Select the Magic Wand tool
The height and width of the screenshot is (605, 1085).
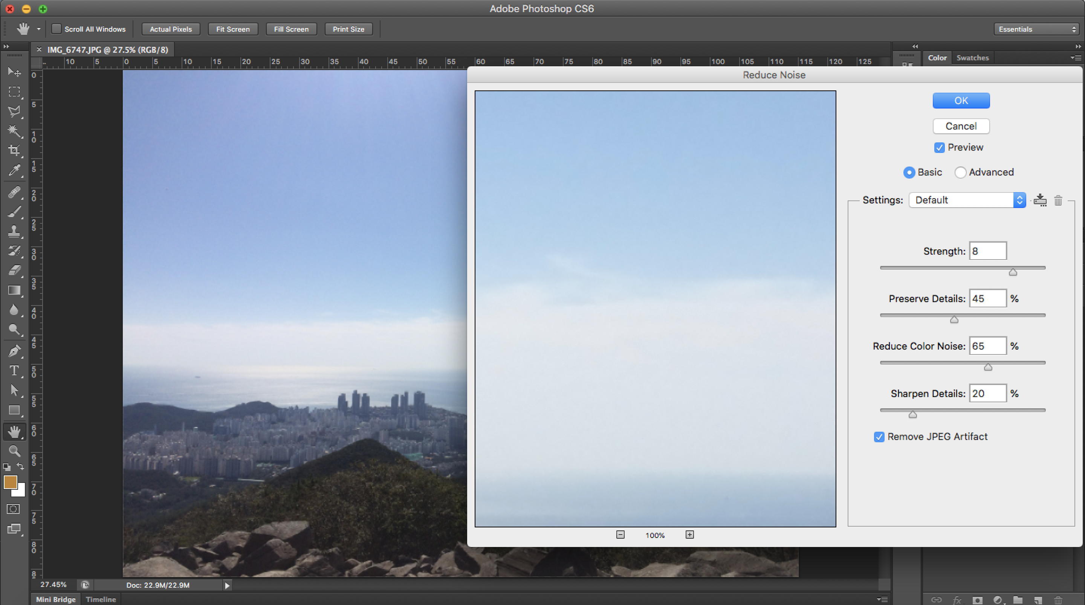(14, 131)
